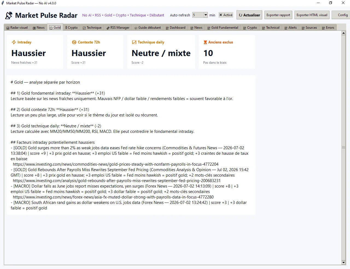Image resolution: width=350 pixels, height=269 pixels.
Task: Click the asia-fx-muted-dollar-strong URL
Action: click(x=113, y=197)
